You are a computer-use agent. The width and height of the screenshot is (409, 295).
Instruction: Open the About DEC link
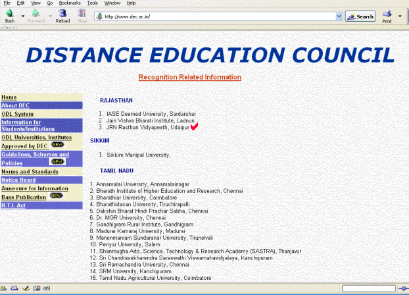pos(15,105)
